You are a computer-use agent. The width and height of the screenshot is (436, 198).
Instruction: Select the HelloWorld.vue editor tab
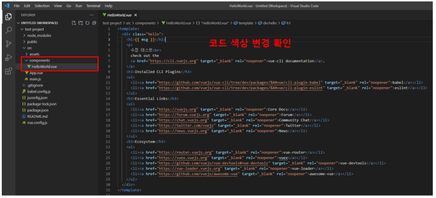pos(120,15)
